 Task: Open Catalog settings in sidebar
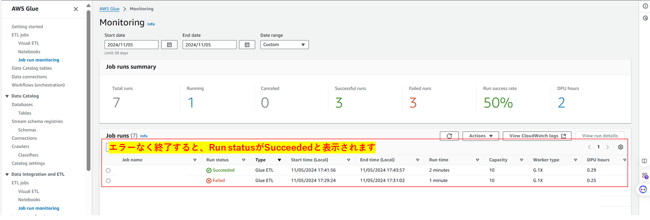click(28, 163)
